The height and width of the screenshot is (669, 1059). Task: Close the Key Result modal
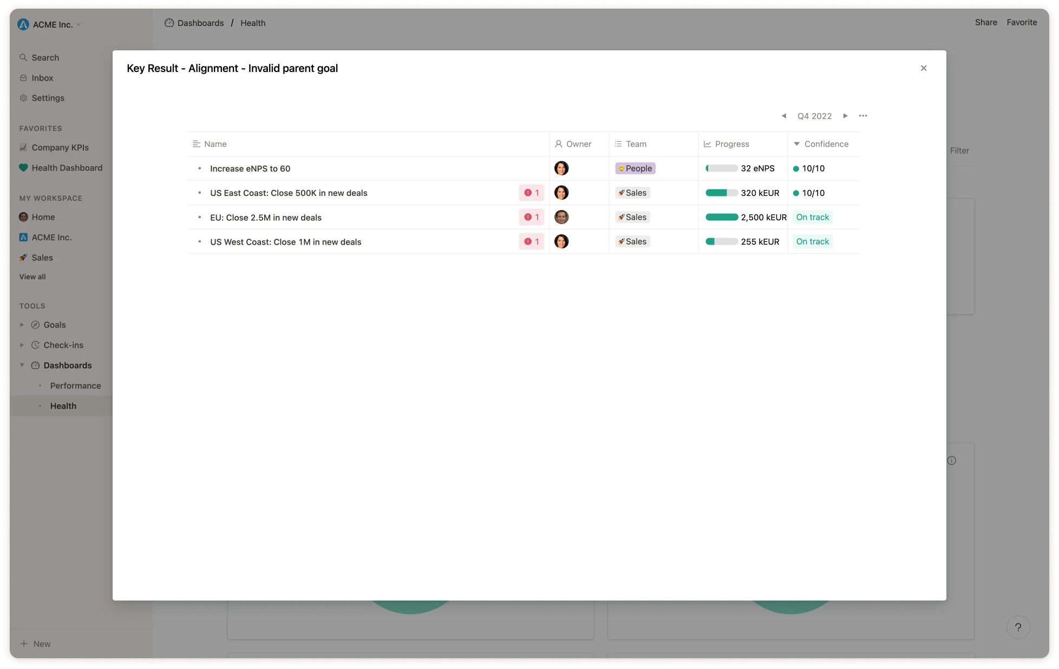pyautogui.click(x=924, y=68)
